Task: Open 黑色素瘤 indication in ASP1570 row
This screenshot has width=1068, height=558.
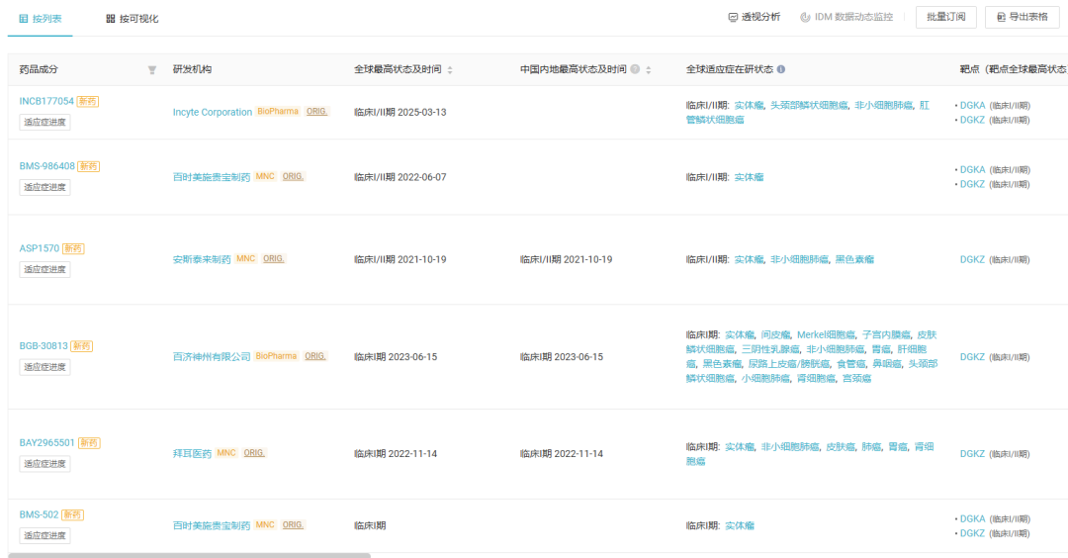Action: click(x=854, y=259)
